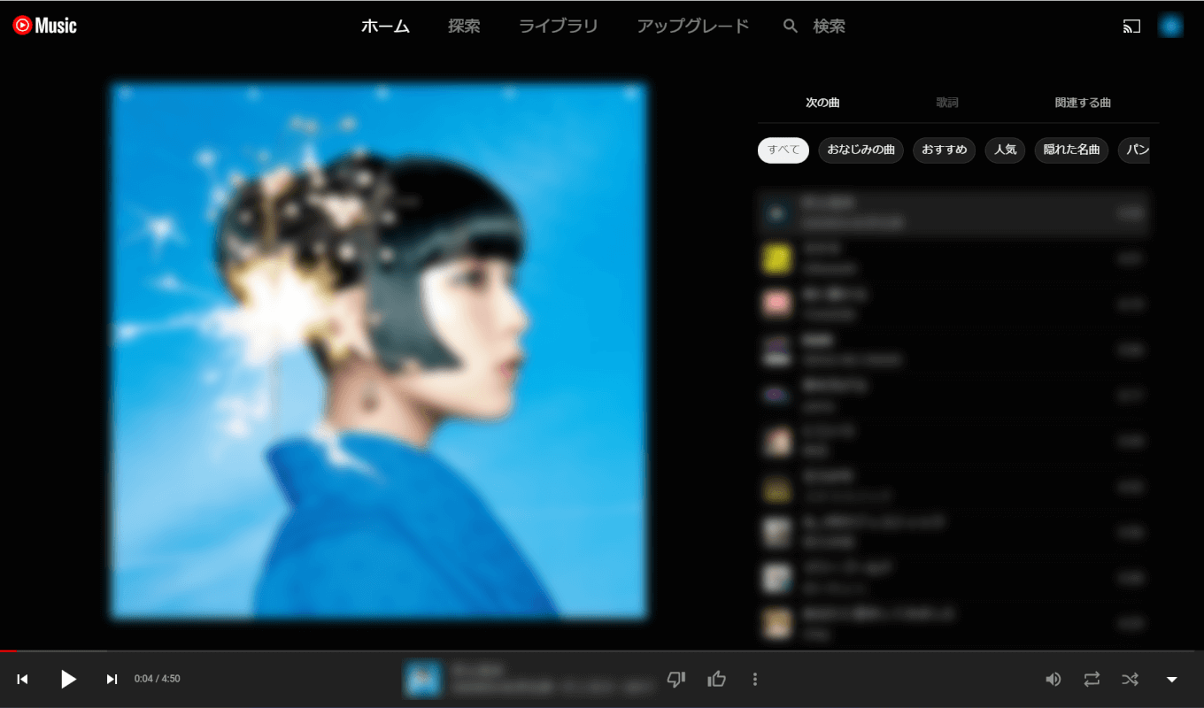
Task: Click the now playing thumbnail in player bar
Action: 423,679
